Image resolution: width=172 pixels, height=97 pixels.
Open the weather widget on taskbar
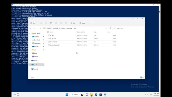pos(16,95)
